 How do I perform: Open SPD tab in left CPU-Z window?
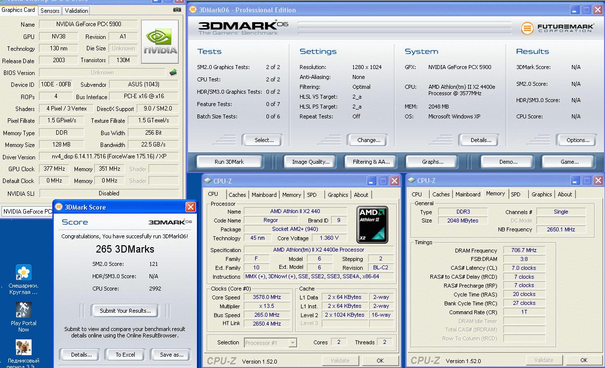(312, 195)
